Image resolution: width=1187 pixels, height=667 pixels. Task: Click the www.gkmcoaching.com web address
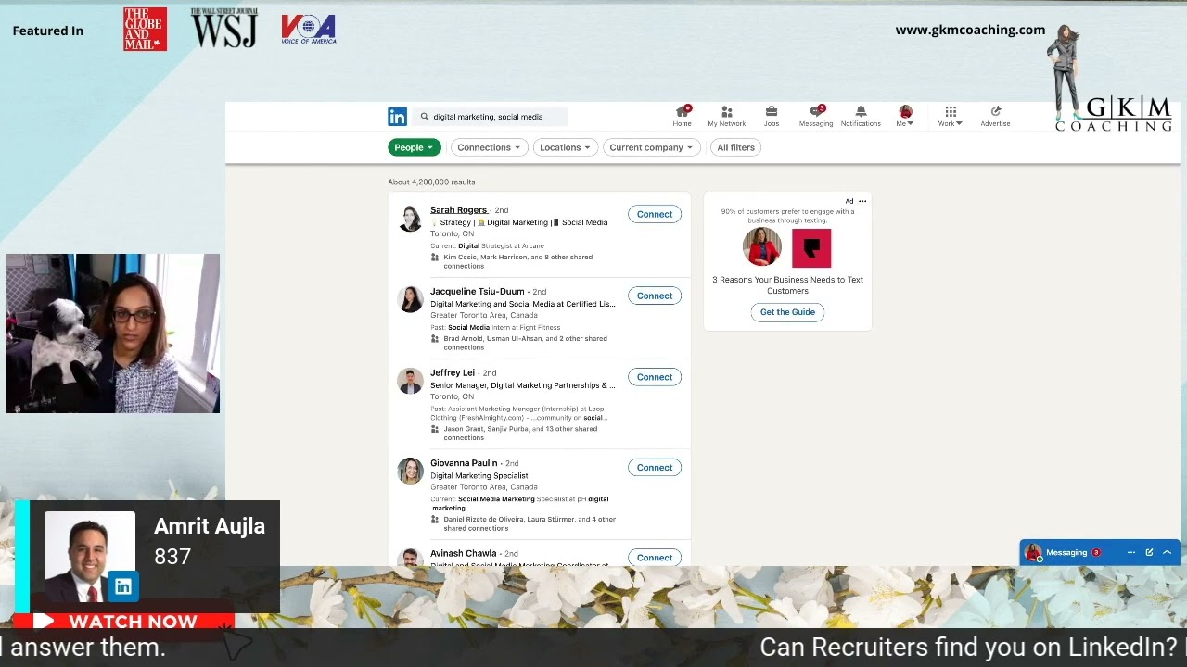970,30
